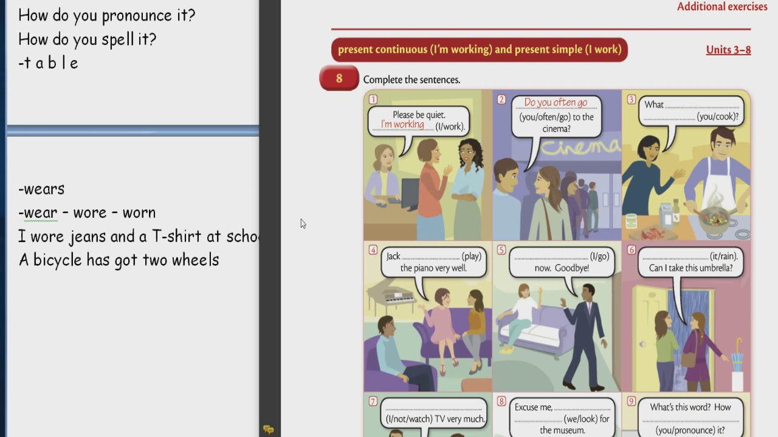Viewport: 778px width, 437px height.
Task: Click the panel number 2 badge
Action: click(501, 99)
